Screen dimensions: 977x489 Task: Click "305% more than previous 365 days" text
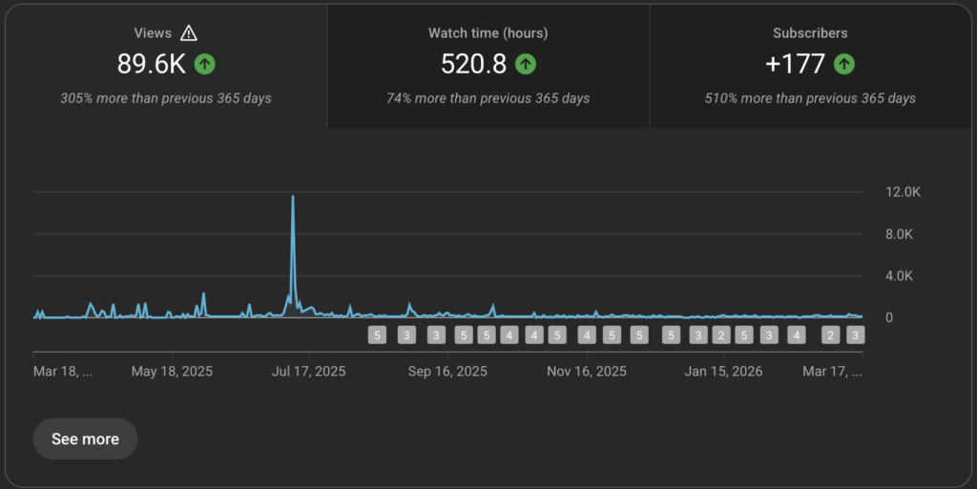(165, 98)
